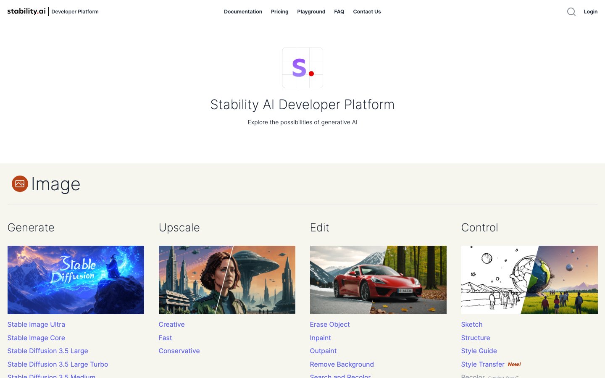Select Stable Diffusion 3.5 Large Turbo
The image size is (605, 378).
(x=58, y=364)
